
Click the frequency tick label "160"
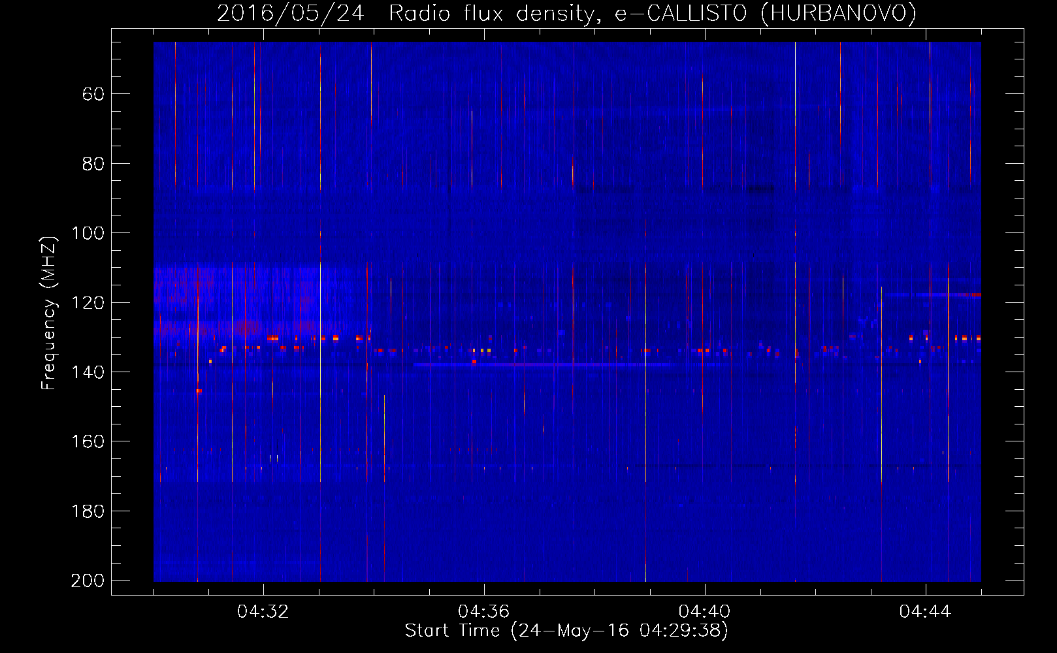coord(88,441)
